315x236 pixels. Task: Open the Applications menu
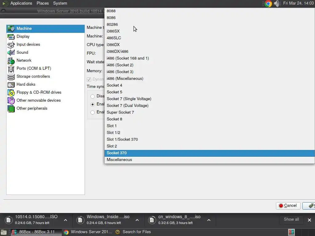21,3
